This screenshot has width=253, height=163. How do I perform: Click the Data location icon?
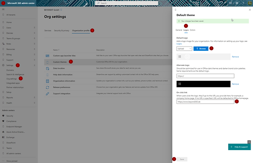(x=48, y=68)
